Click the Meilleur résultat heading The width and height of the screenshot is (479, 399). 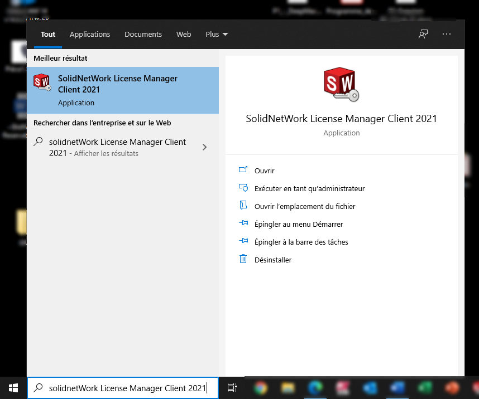[60, 59]
